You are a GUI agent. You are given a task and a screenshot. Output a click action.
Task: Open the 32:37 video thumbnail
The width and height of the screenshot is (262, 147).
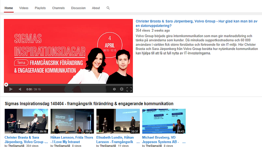[118, 121]
